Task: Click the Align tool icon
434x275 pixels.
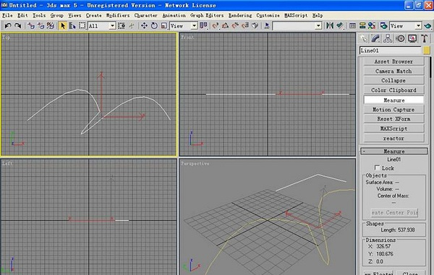Action: [x=340, y=26]
